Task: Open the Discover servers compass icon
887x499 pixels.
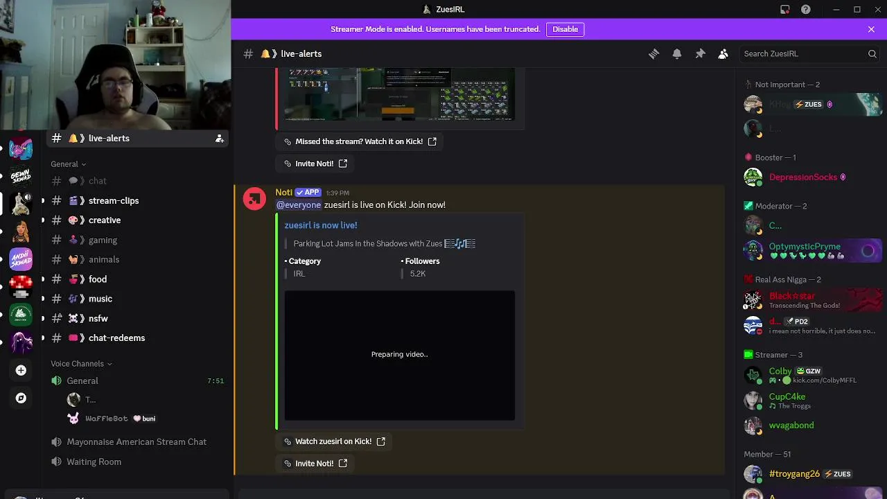Action: click(x=21, y=398)
